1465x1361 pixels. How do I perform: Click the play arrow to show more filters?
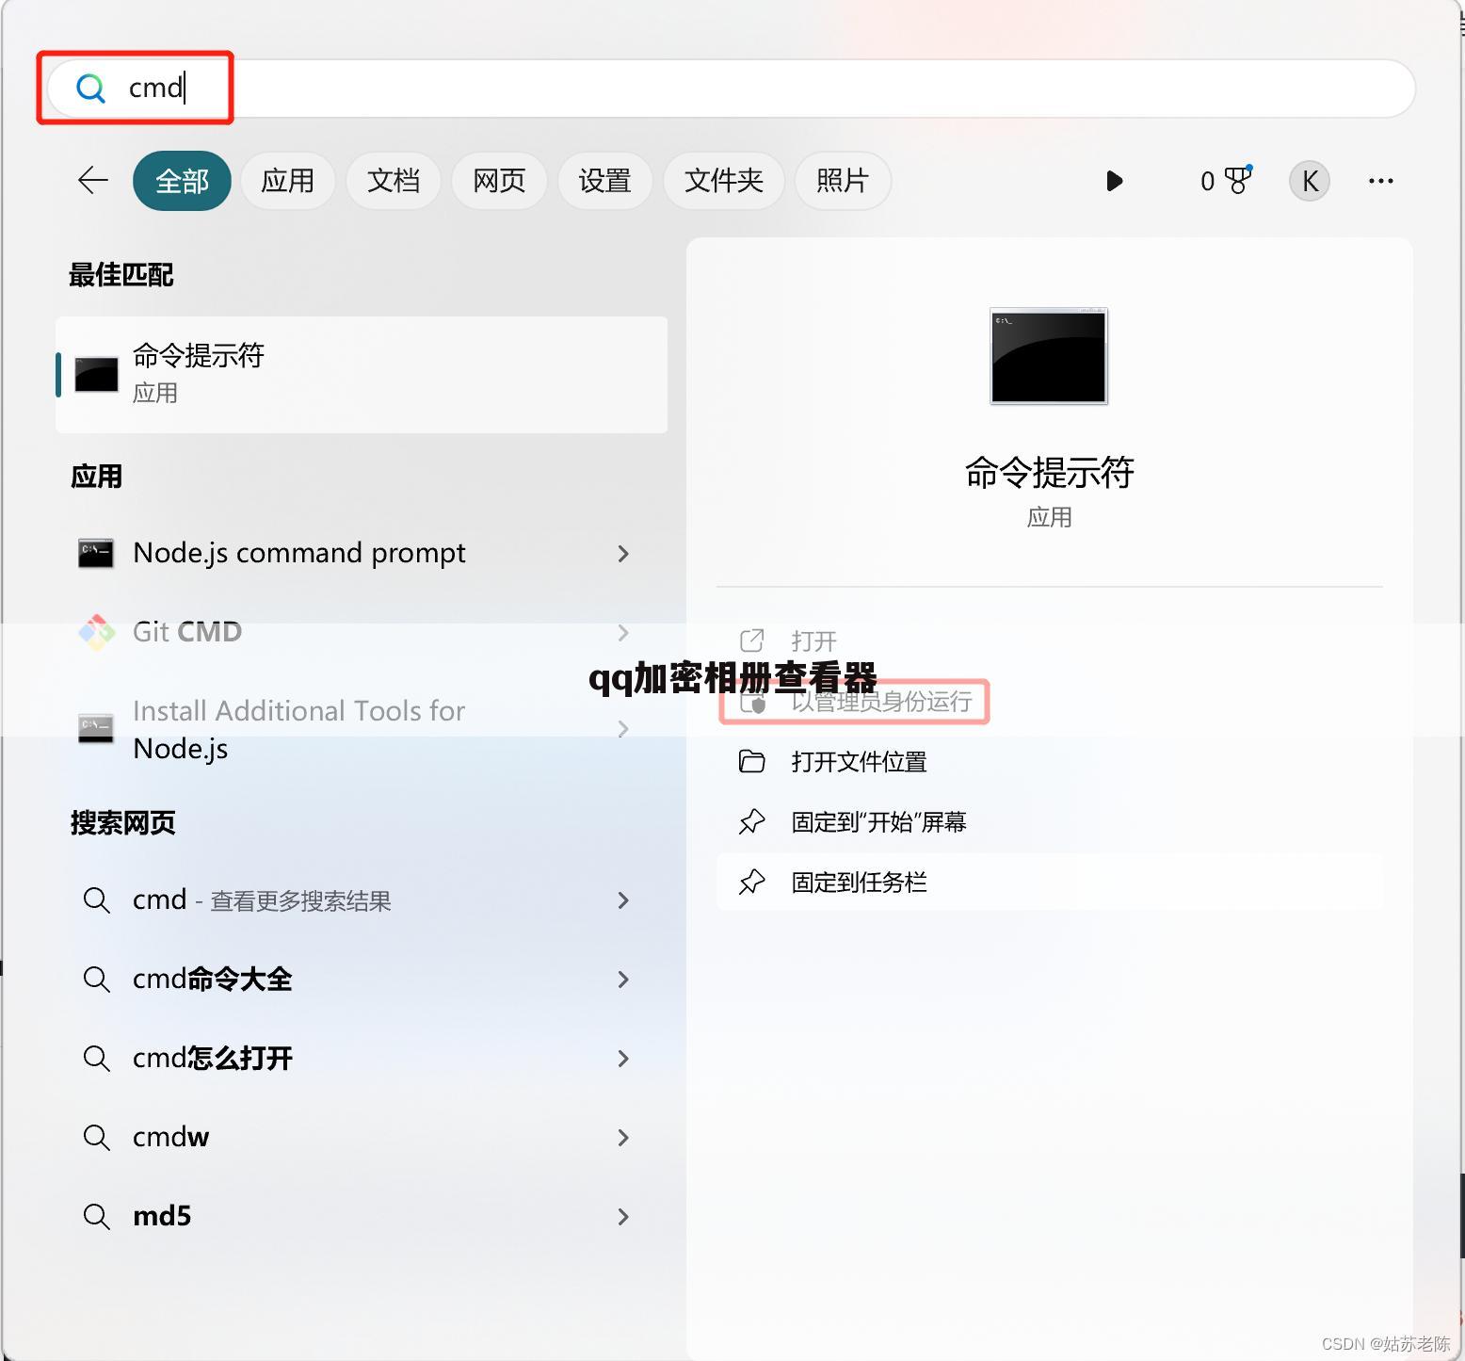tap(1114, 181)
